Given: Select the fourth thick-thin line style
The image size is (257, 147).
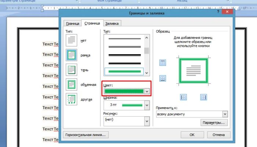Looking at the screenshot, I should point(124,63).
